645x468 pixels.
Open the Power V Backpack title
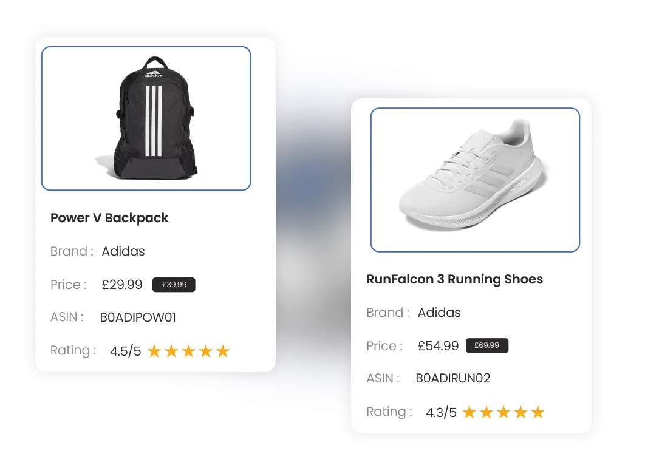(109, 217)
